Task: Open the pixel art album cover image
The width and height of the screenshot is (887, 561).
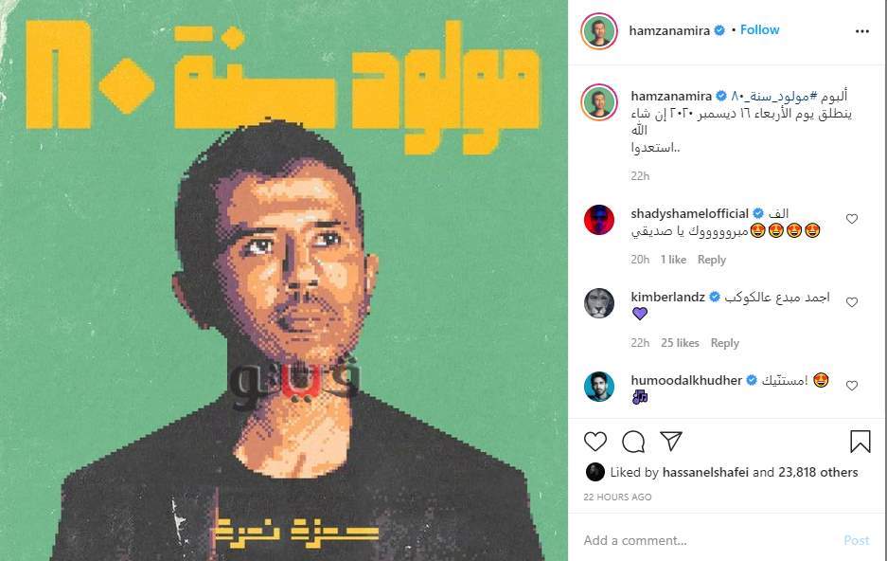Action: pos(284,280)
